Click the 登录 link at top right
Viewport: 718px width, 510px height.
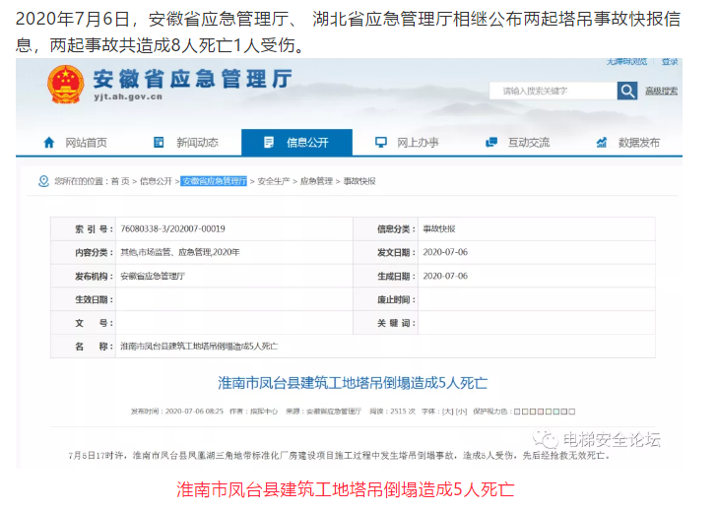tap(670, 62)
